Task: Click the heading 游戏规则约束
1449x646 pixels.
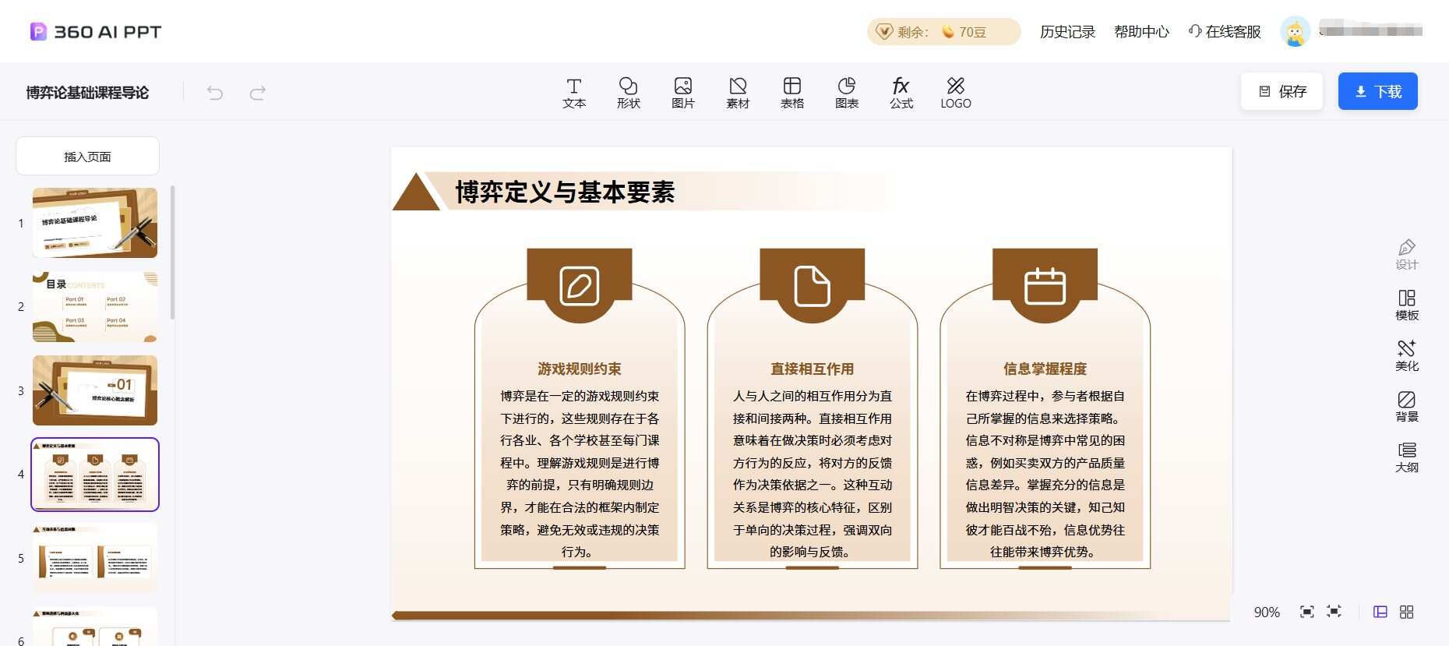Action: point(580,369)
